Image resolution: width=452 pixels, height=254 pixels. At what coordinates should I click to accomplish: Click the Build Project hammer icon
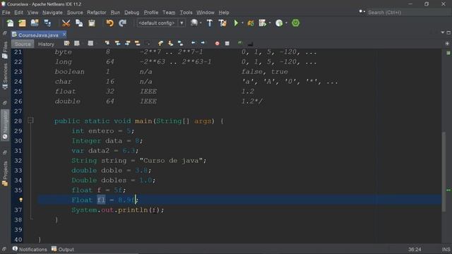(210, 23)
